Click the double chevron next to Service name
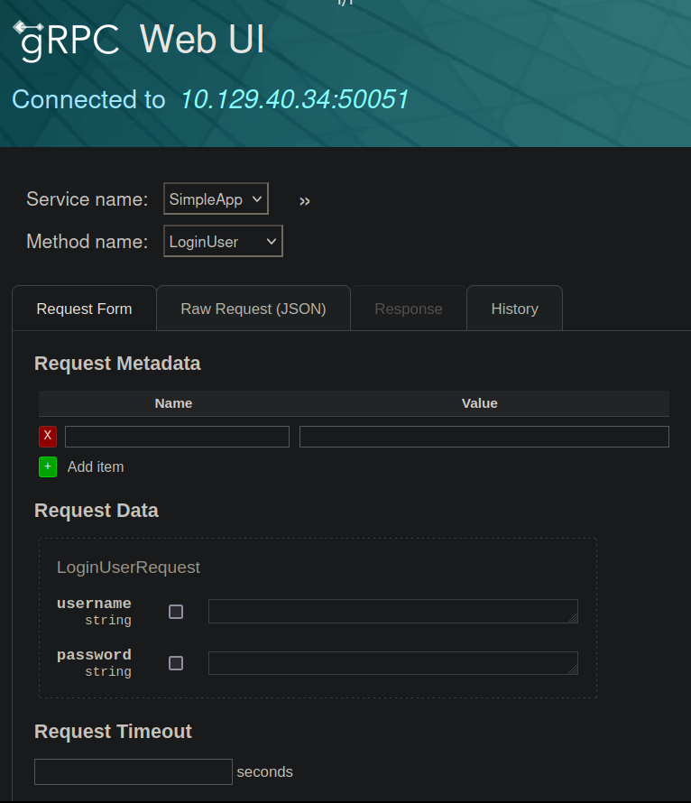The height and width of the screenshot is (803, 691). pos(305,200)
